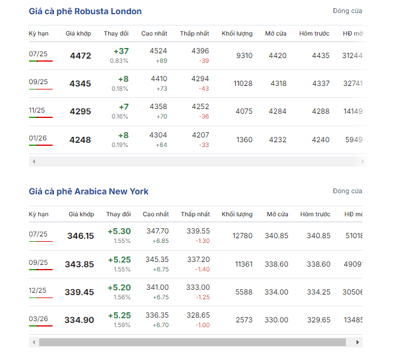This screenshot has width=401, height=352.
Task: Select 'Giá khớp' header in Arabica table
Action: click(81, 214)
